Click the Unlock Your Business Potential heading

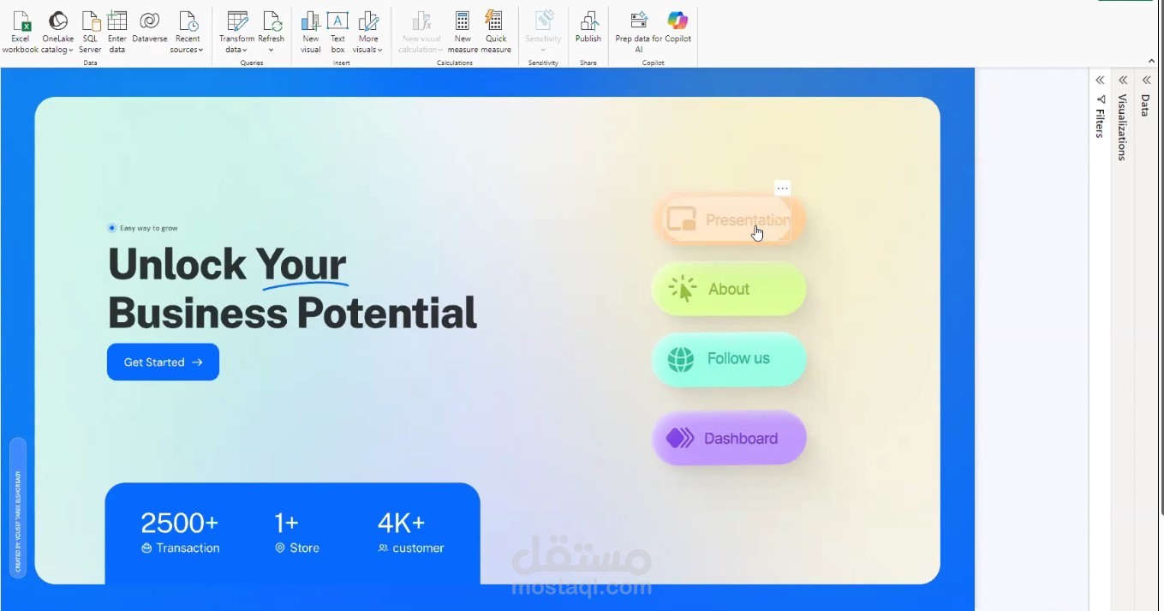292,288
